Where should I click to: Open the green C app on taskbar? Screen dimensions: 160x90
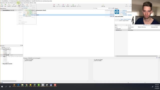click(39, 85)
